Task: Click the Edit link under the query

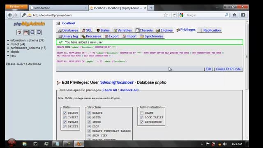Action: (x=208, y=69)
